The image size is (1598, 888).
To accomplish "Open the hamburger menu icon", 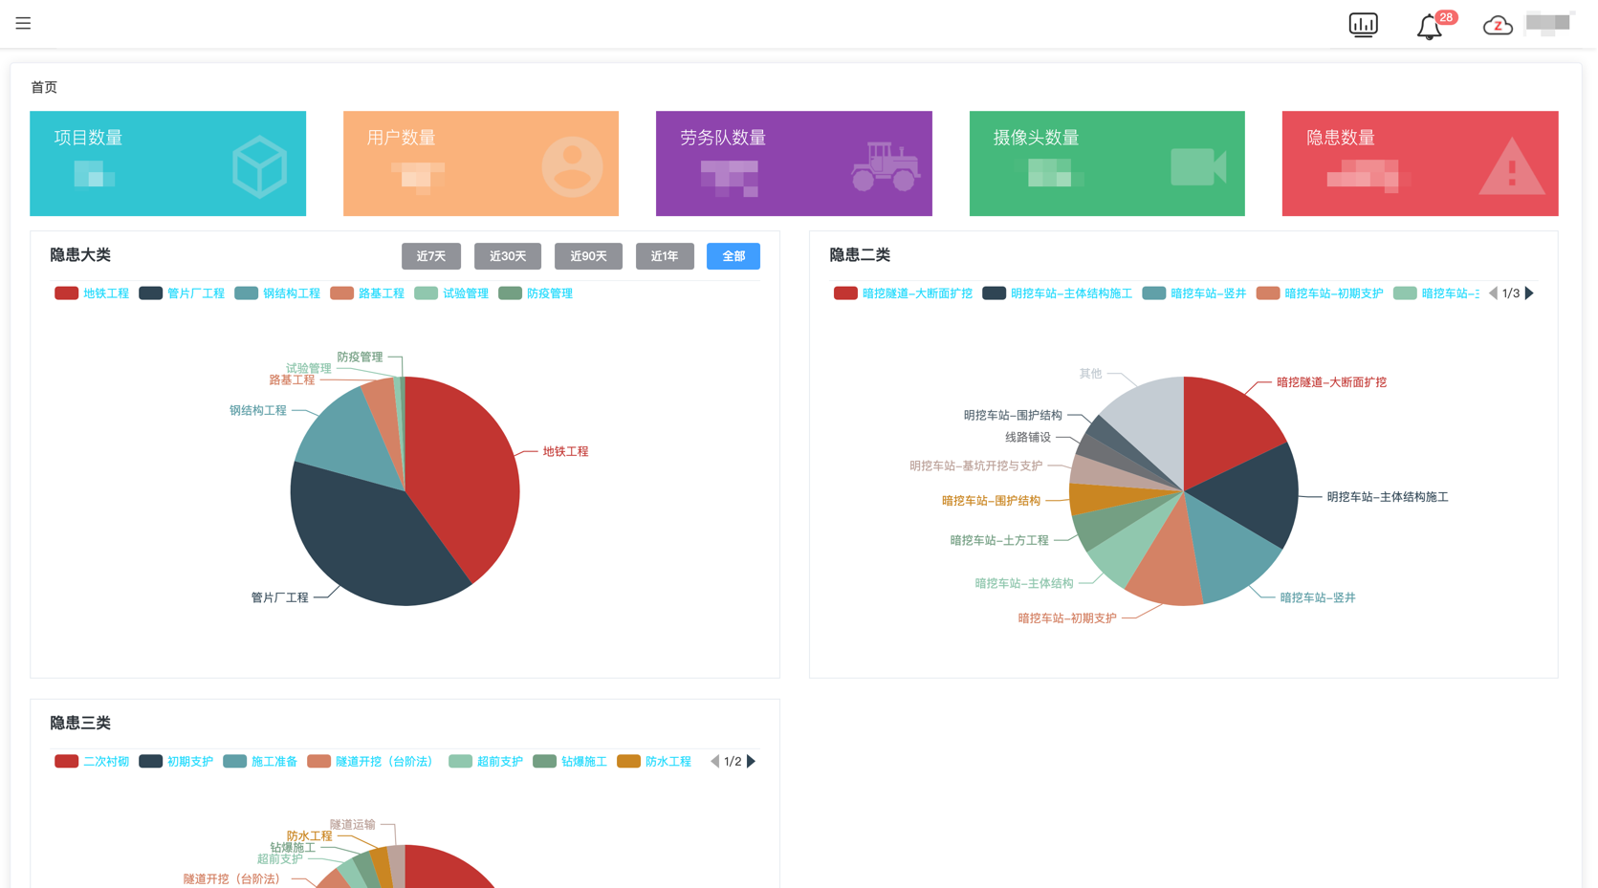I will (23, 23).
